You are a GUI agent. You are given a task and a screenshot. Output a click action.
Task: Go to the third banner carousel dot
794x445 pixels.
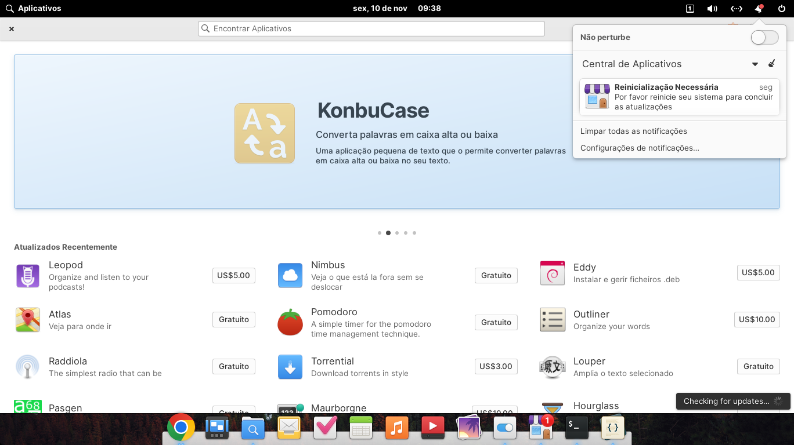(x=397, y=233)
